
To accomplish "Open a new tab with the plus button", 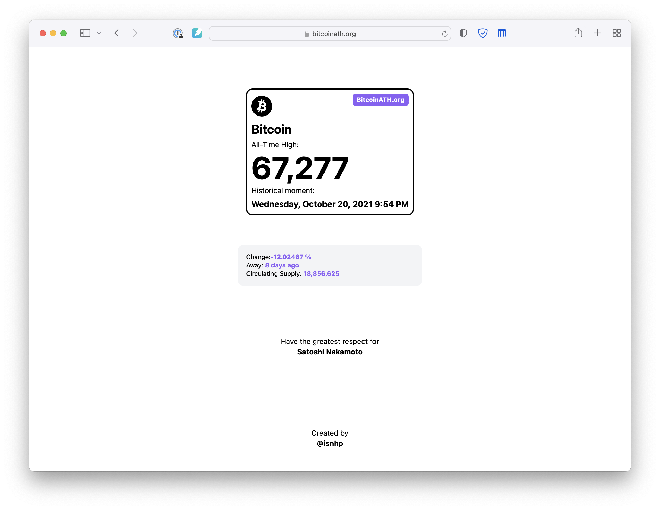I will pos(598,33).
